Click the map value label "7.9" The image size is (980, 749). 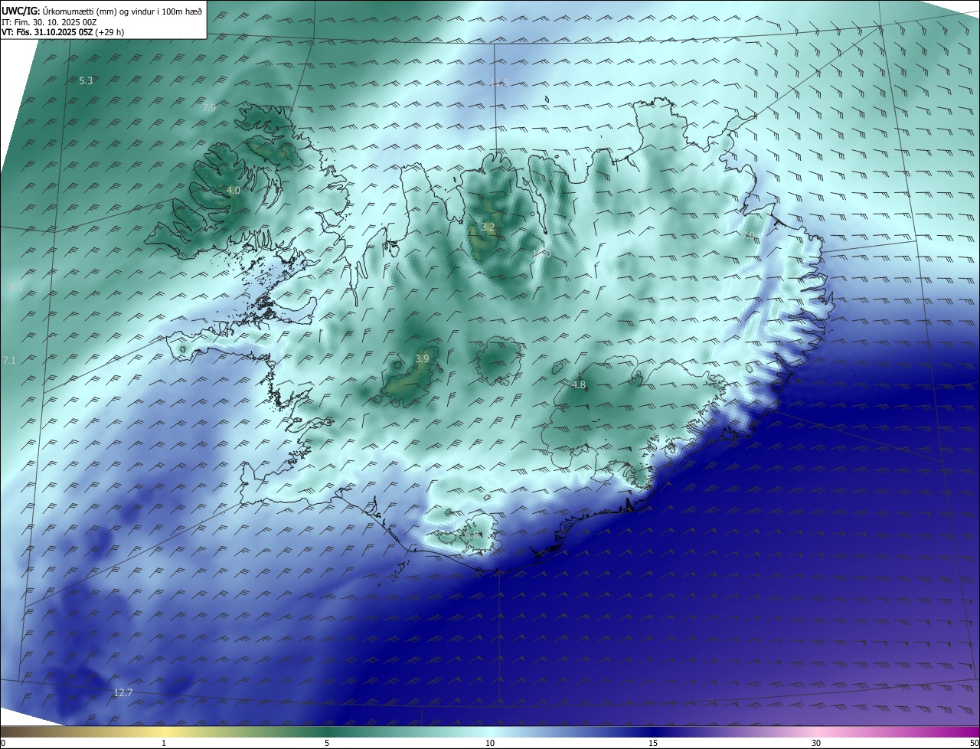tap(209, 107)
